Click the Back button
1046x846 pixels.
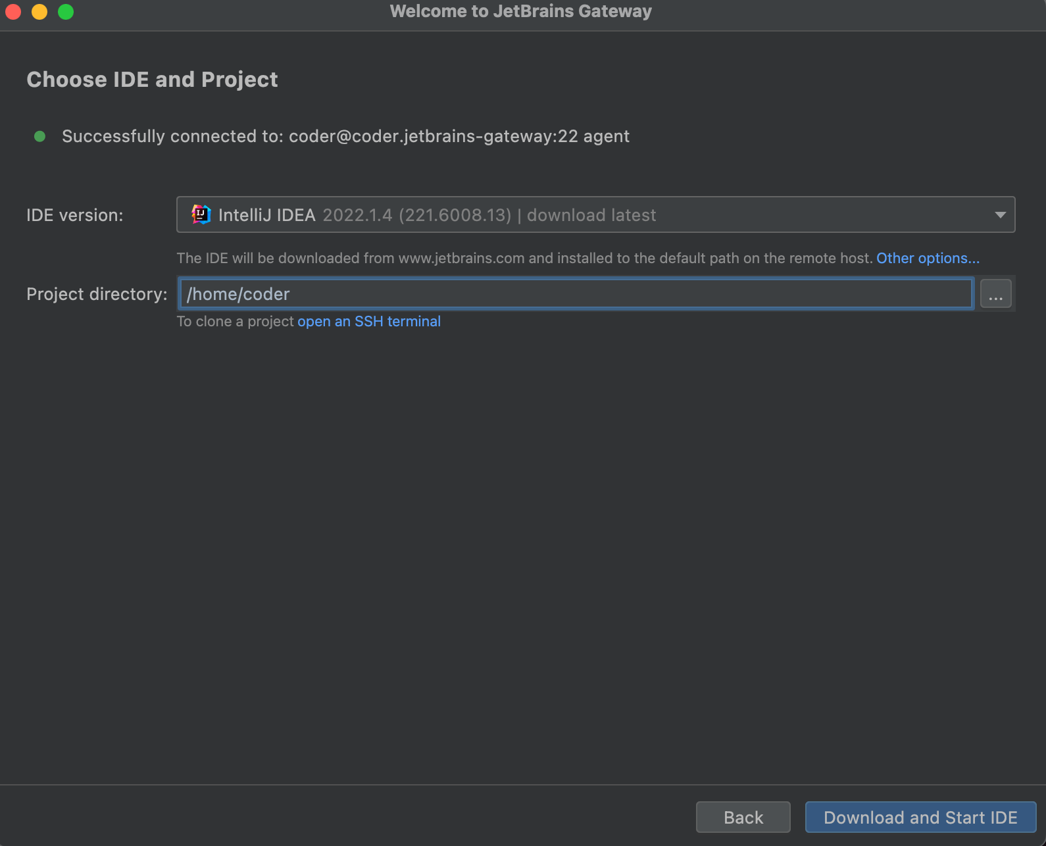tap(743, 817)
